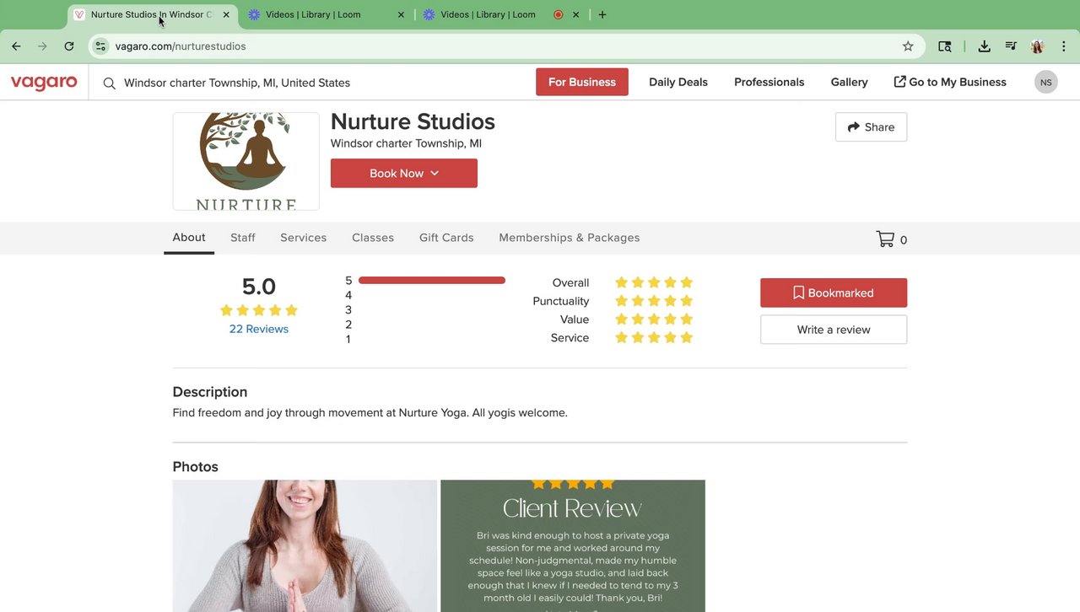1080x612 pixels.
Task: Click Go to My Business link
Action: tap(950, 82)
